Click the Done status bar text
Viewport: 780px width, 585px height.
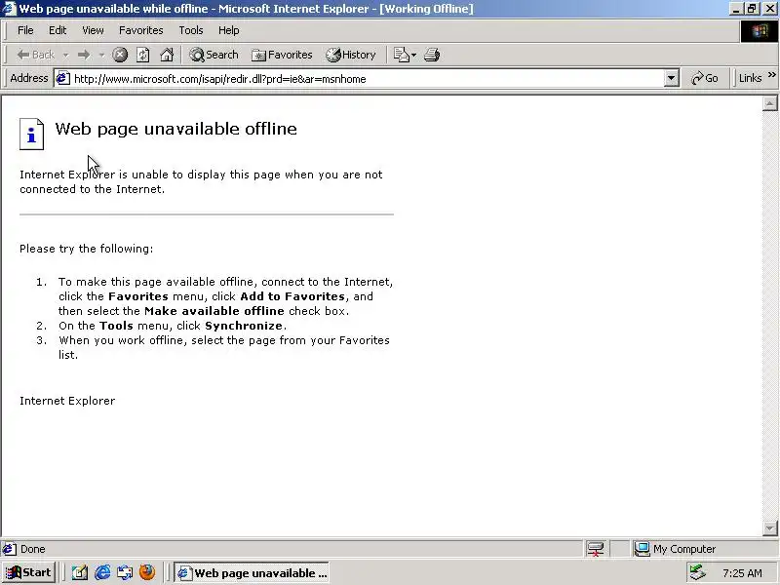pos(33,549)
